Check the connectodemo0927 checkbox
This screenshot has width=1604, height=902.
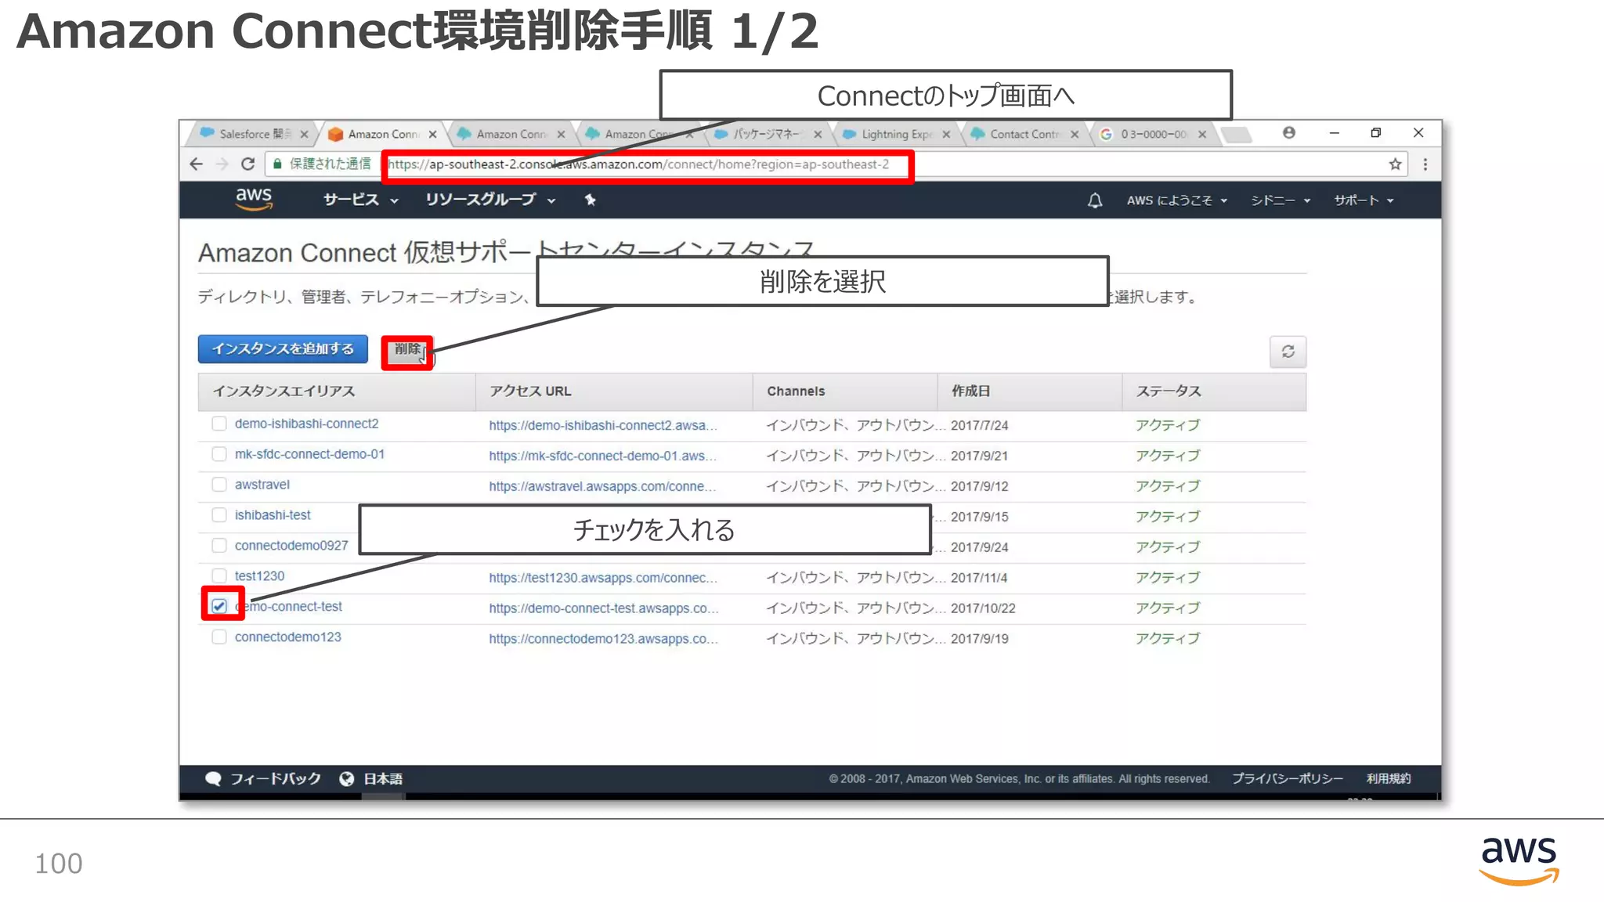point(219,546)
